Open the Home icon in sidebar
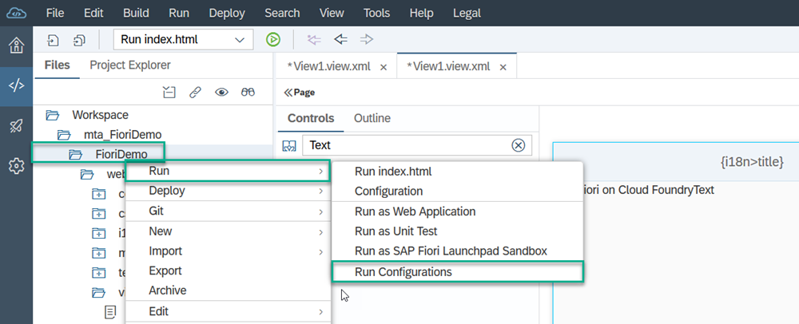The height and width of the screenshot is (324, 799). tap(16, 45)
